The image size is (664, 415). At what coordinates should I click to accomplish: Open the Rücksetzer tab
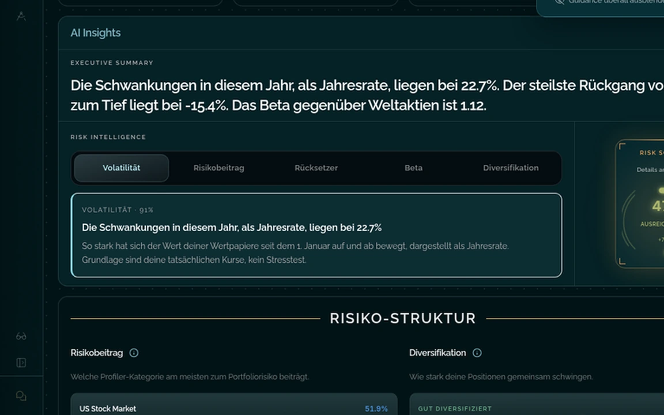[x=316, y=168]
